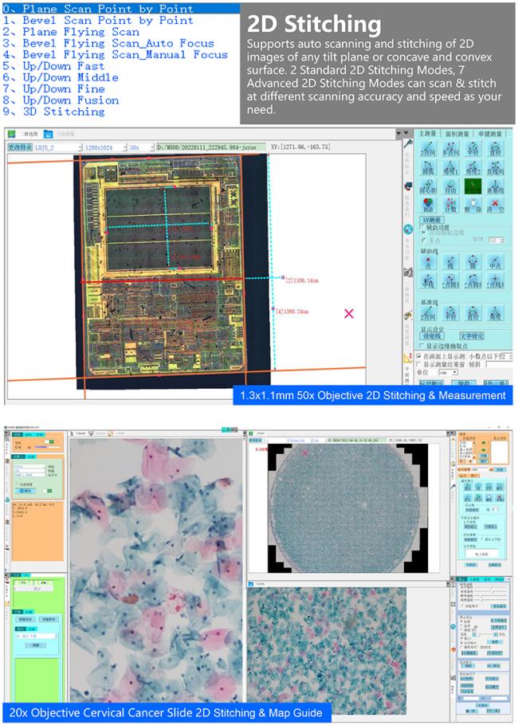Select the 多点间 multi-point measurement tool
518x725 pixels.
451,149
